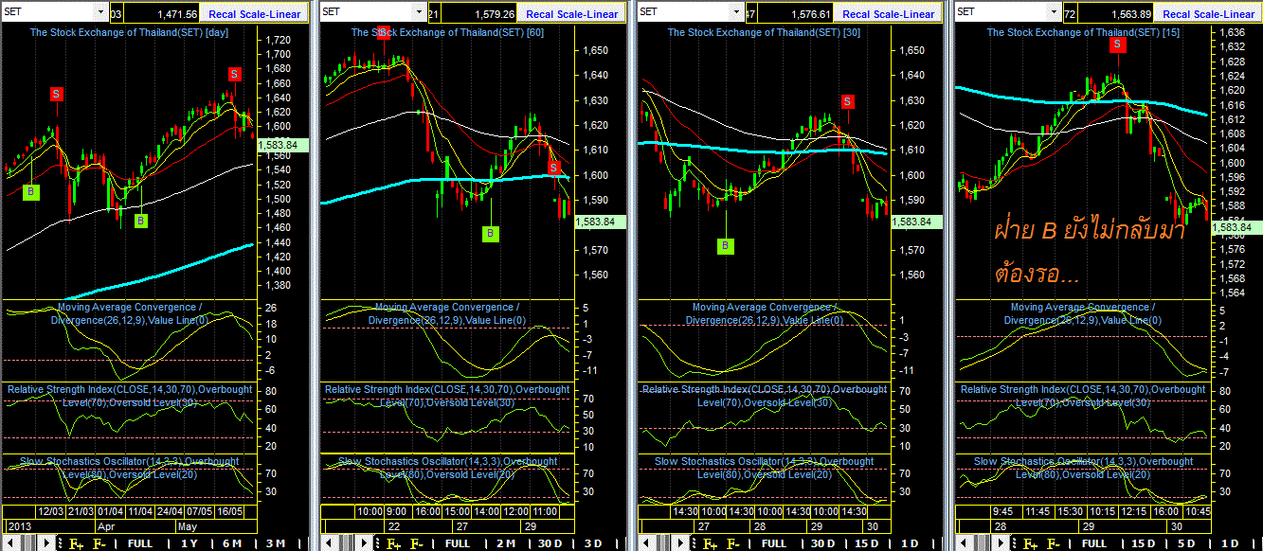Click the left scroll arrow under the 15-minute chart
This screenshot has height=551, width=1263.
tap(965, 543)
